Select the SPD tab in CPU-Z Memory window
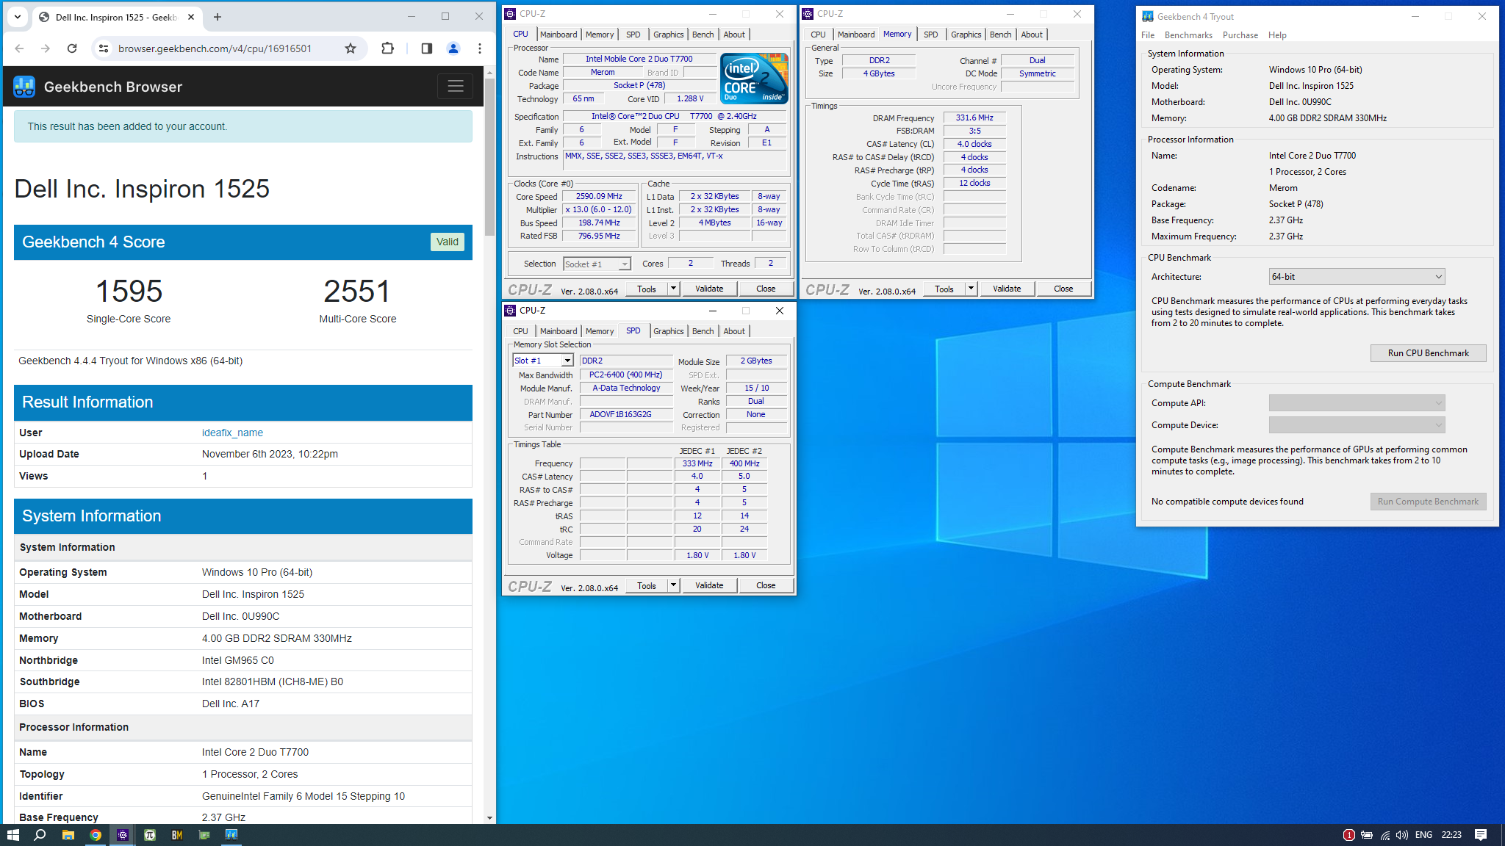1505x846 pixels. 930,35
